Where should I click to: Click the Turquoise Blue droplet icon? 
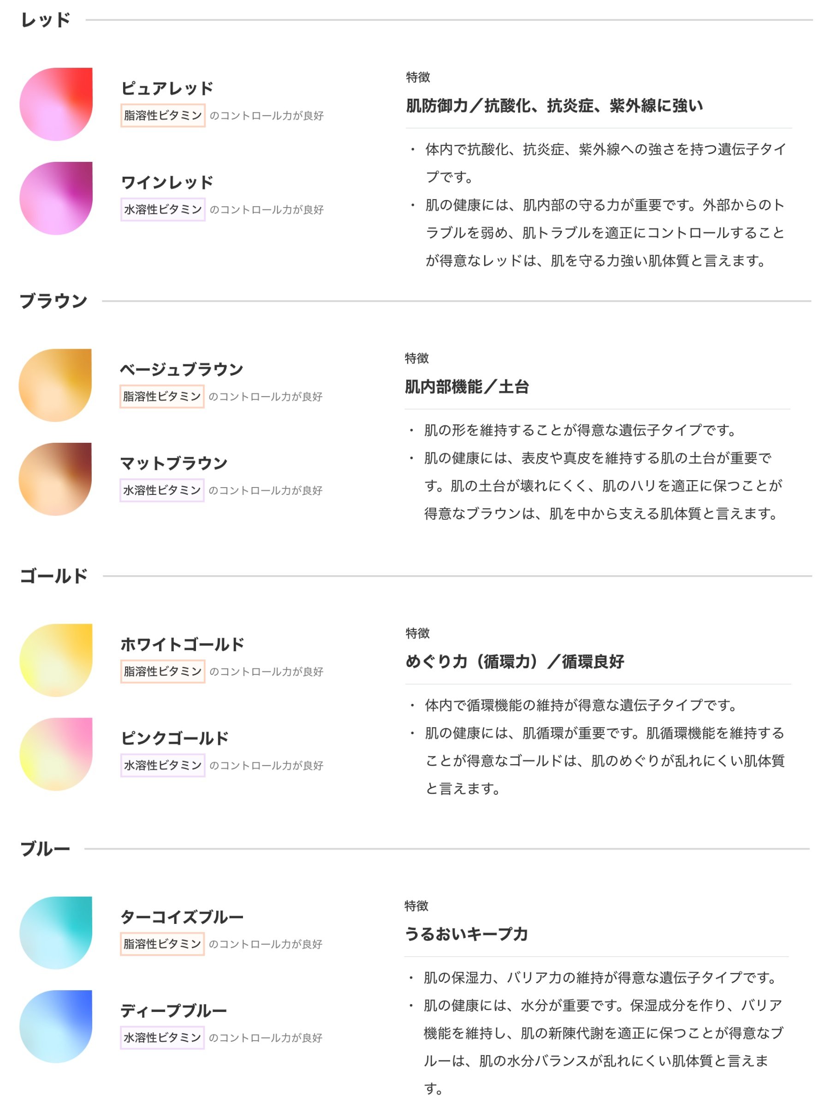(x=56, y=933)
